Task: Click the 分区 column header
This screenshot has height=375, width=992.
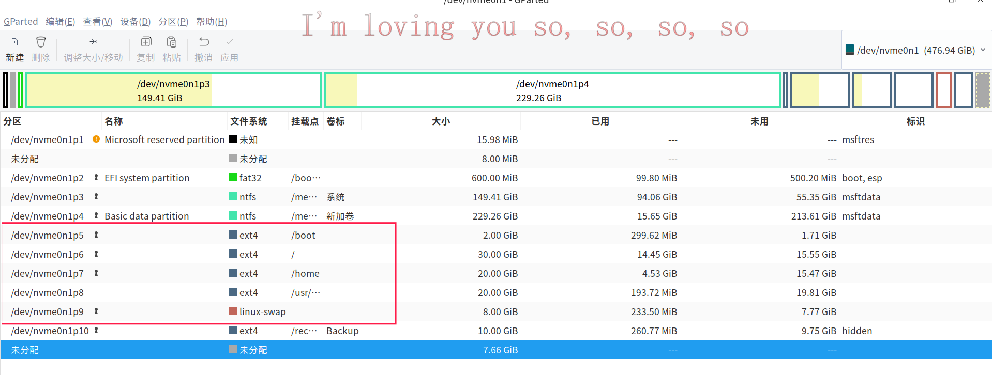Action: [51, 121]
